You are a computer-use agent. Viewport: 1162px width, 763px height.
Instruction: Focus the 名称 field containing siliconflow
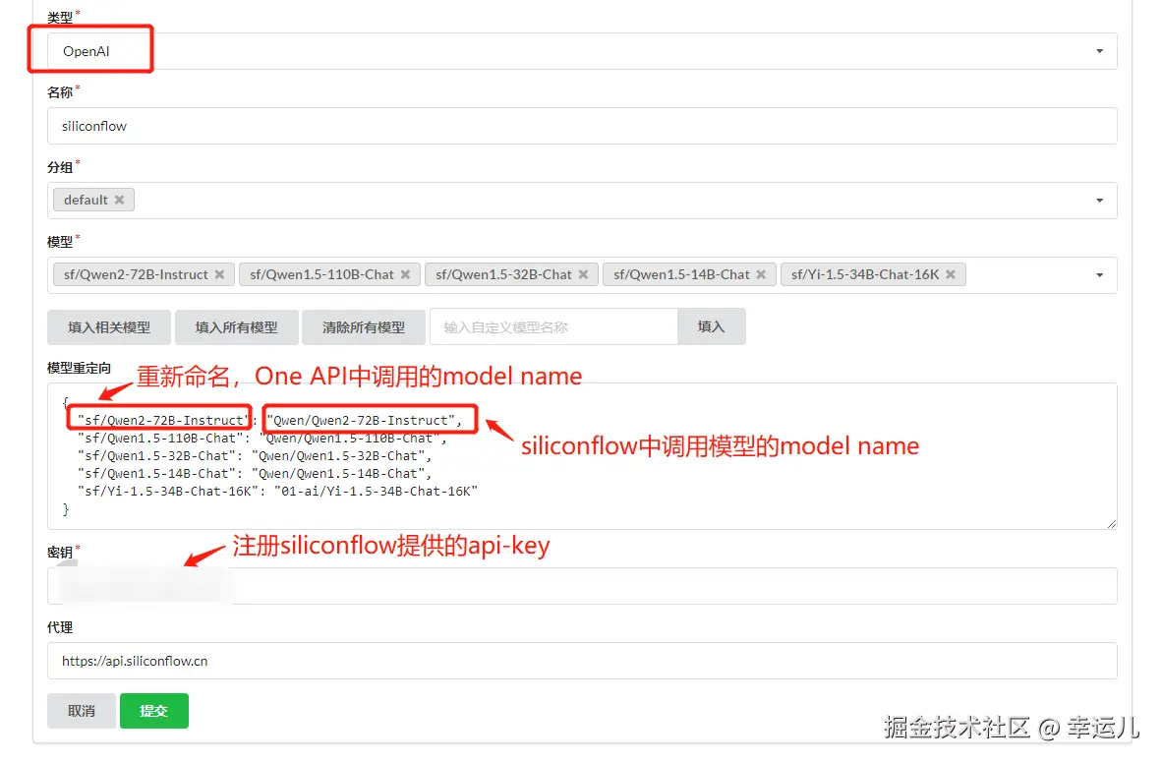pyautogui.click(x=582, y=126)
